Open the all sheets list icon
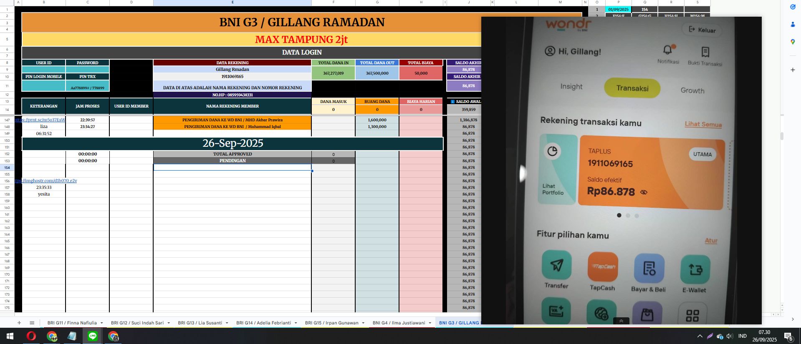 [x=32, y=323]
